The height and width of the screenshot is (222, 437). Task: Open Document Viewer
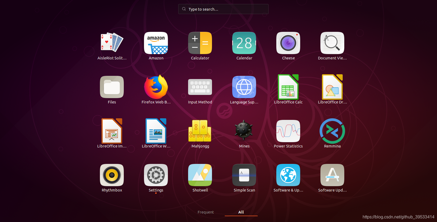[x=332, y=43]
